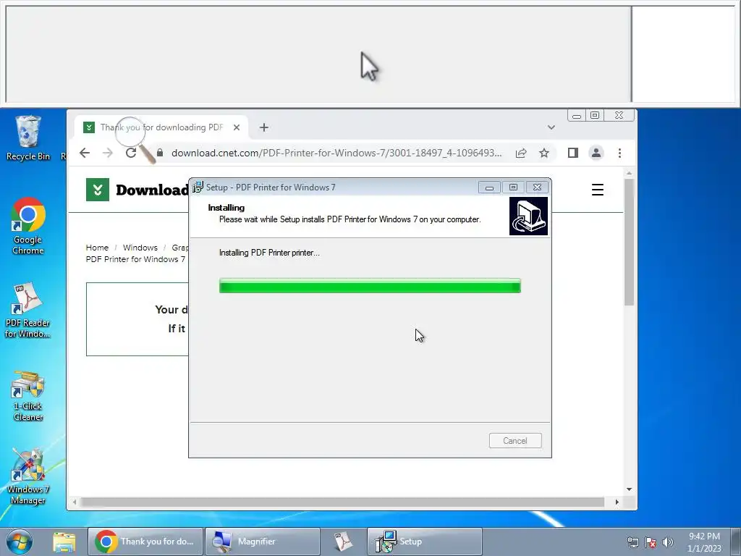
Task: Click Chrome scrollbar down arrow
Action: (x=629, y=489)
